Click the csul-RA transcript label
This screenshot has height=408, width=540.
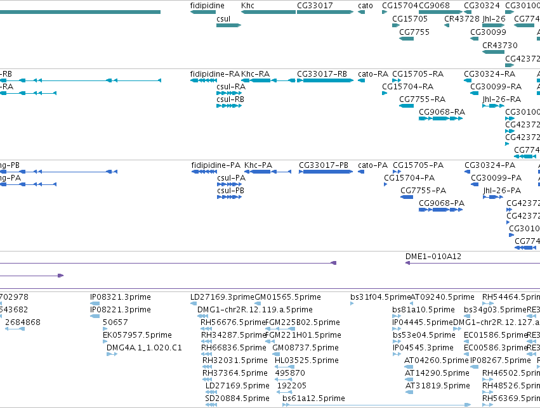tap(231, 87)
